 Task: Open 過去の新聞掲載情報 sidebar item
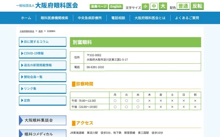click(x=43, y=65)
